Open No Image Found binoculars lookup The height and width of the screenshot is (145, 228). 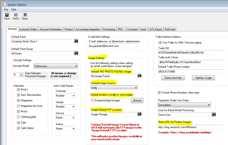[139, 76]
